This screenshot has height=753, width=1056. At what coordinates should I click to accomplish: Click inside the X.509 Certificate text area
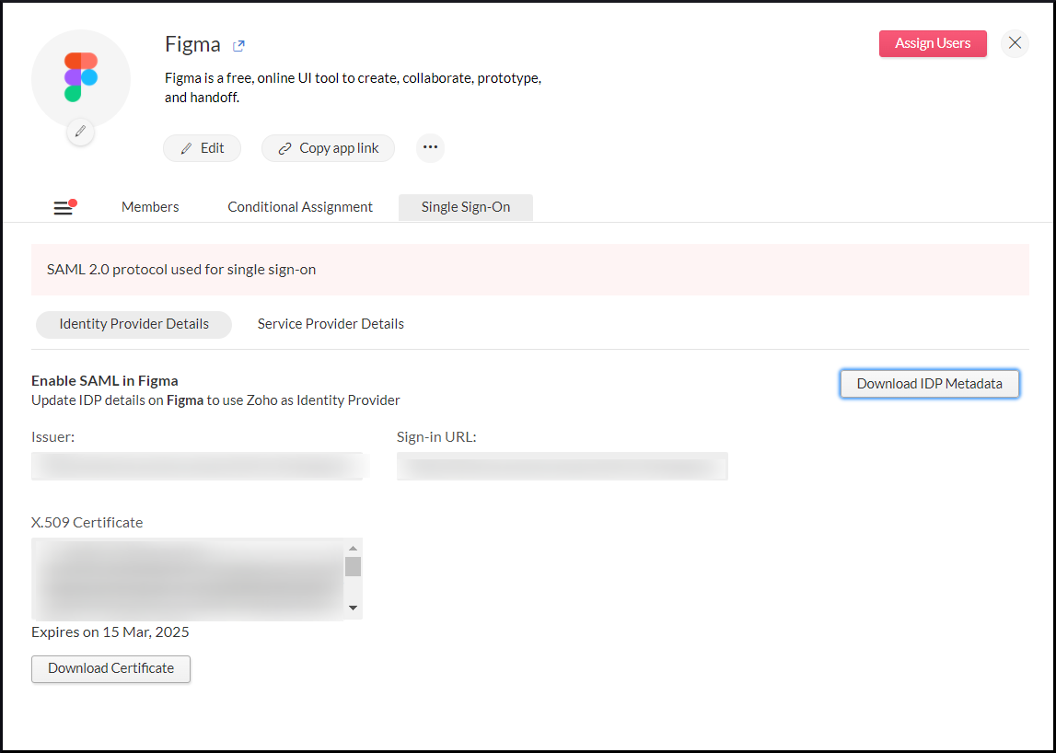tap(188, 578)
